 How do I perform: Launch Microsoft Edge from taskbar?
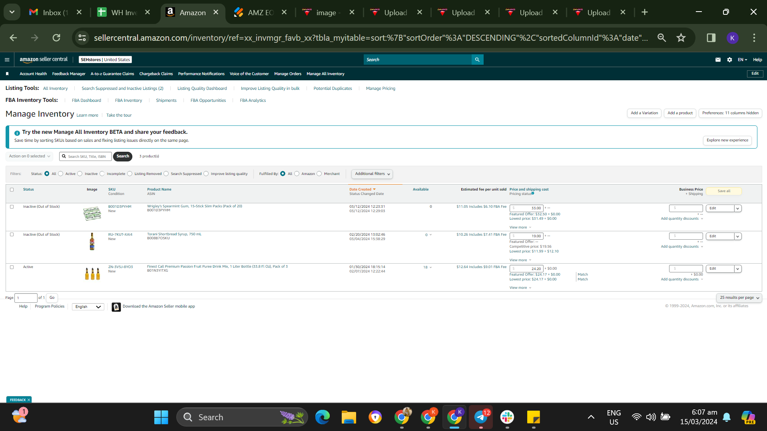322,417
